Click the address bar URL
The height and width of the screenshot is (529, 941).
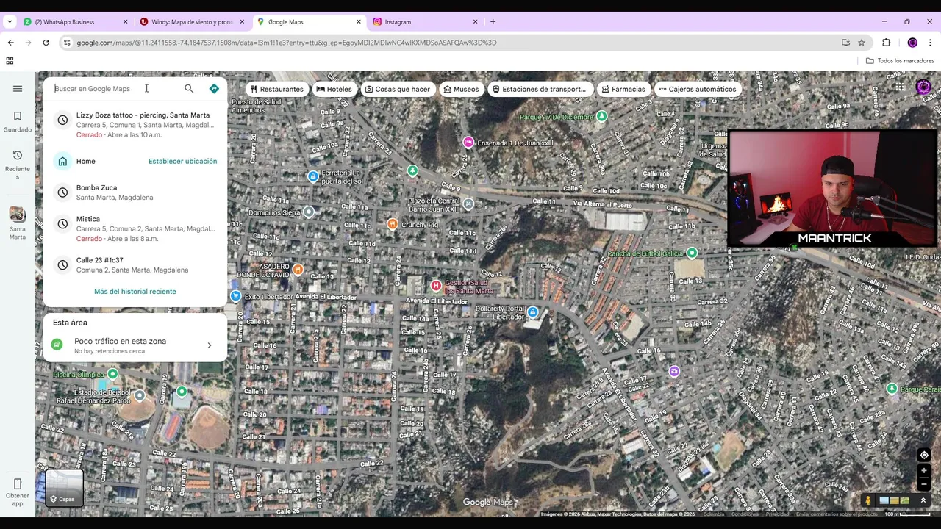(287, 43)
